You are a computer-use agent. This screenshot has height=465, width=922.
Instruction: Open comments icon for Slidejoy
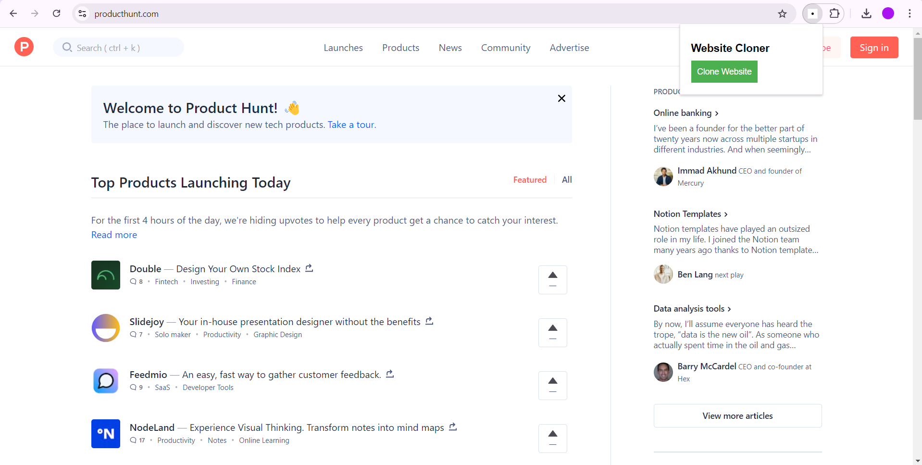(133, 335)
